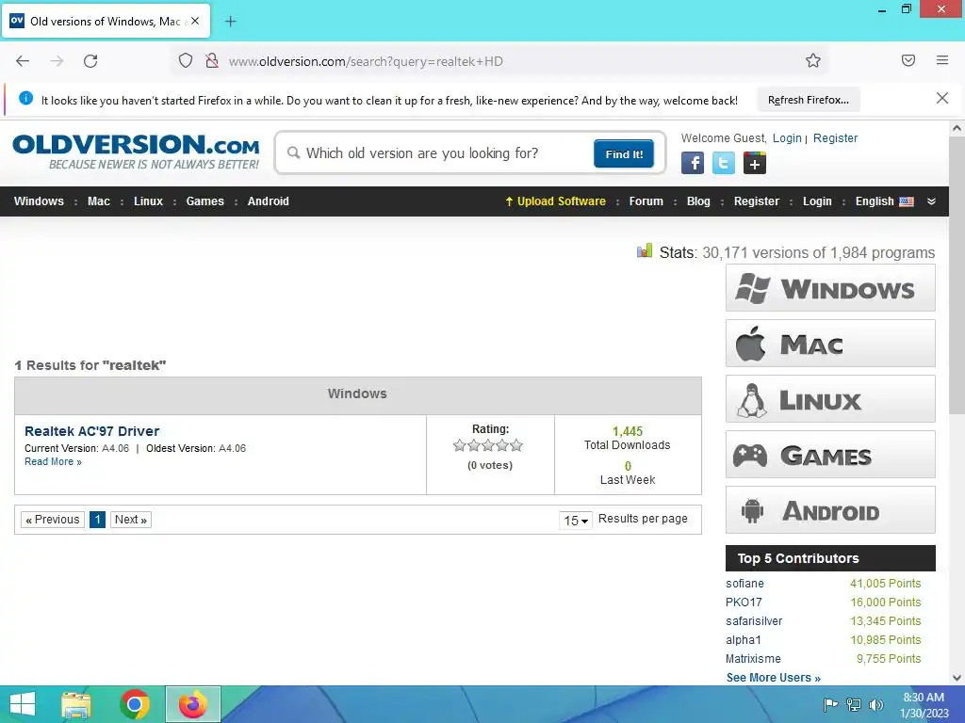
Task: Open the Mac menu in the nav bar
Action: (98, 201)
